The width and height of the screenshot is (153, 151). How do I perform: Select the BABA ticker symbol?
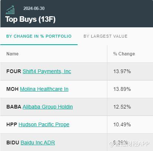click(14, 107)
